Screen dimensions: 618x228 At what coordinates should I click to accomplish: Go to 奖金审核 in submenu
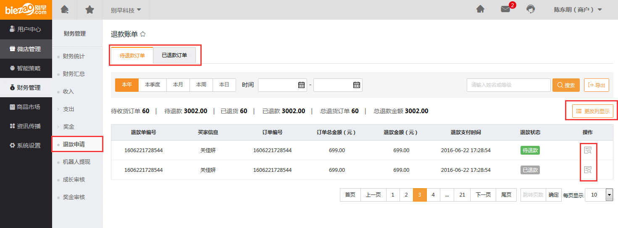tap(74, 197)
